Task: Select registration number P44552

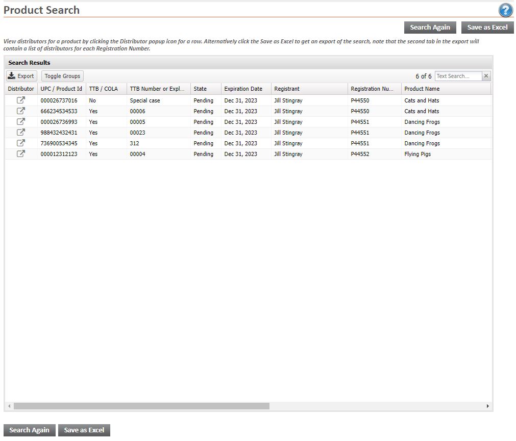Action: point(360,154)
